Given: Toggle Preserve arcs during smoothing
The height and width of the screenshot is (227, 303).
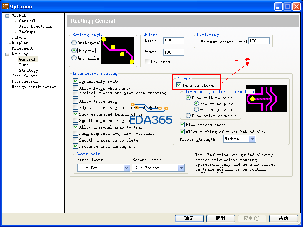Looking at the screenshot, I should [x=76, y=146].
